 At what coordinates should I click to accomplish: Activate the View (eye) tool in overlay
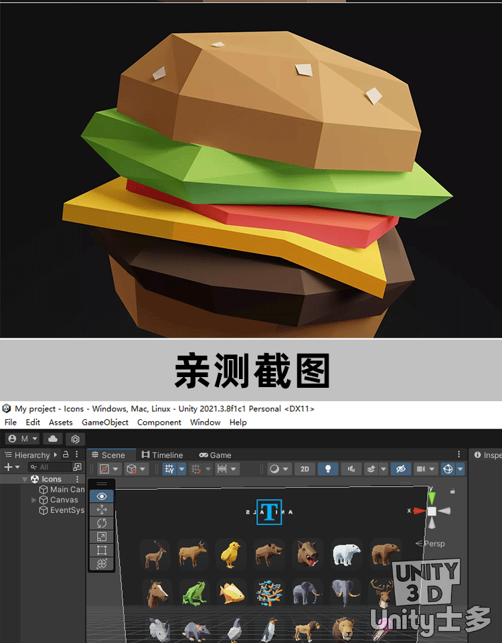pos(102,496)
